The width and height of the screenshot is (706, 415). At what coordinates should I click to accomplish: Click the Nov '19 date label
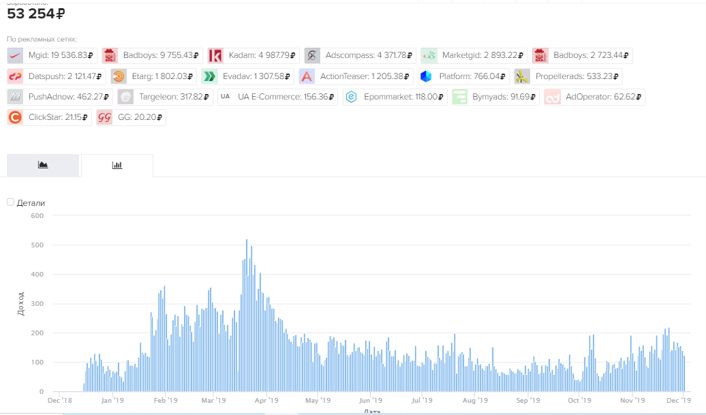click(x=632, y=400)
